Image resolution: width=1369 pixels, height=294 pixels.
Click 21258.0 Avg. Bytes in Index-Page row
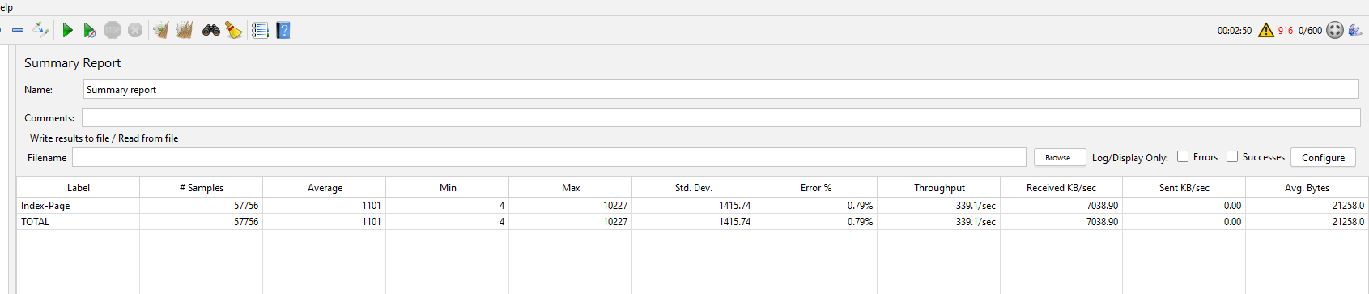click(x=1348, y=206)
